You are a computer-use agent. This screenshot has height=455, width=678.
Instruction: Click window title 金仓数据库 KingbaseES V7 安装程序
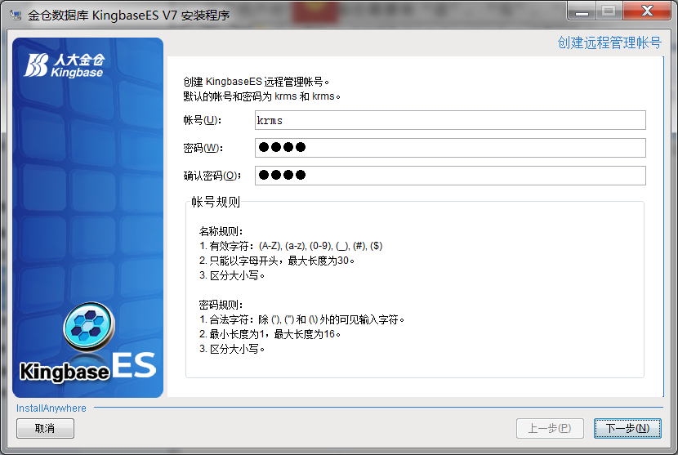[129, 16]
